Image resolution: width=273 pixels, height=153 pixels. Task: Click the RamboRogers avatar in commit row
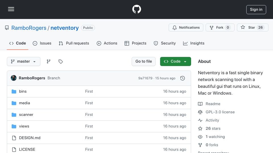click(x=14, y=78)
